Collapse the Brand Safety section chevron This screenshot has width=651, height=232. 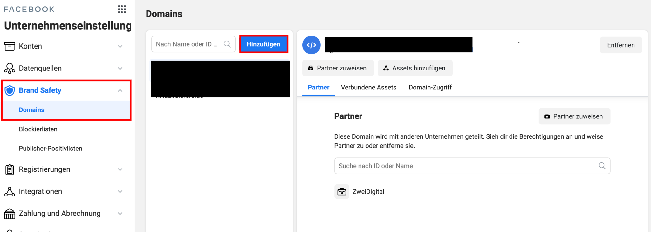click(x=120, y=90)
